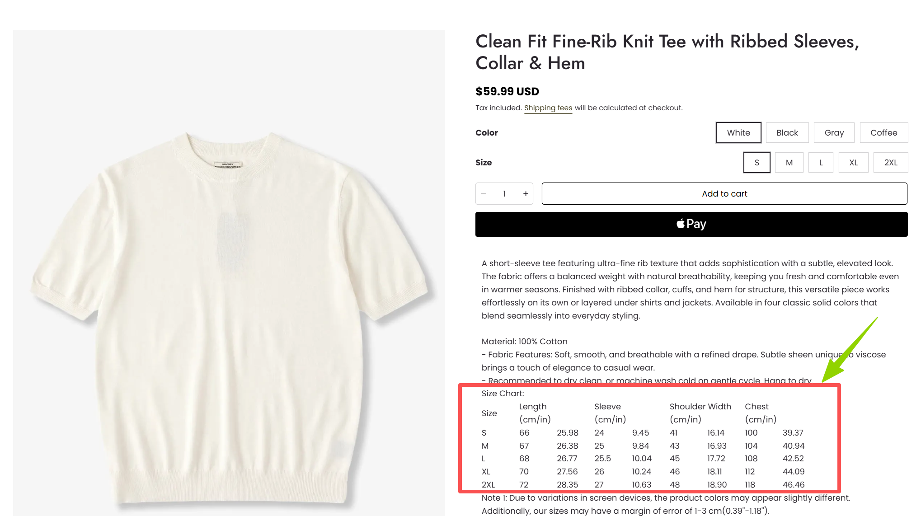The width and height of the screenshot is (921, 516).
Task: Open the Shipping fees link
Action: pyautogui.click(x=548, y=108)
